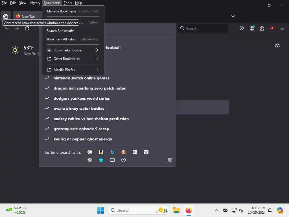Search this time with eBay
The height and width of the screenshot is (217, 289).
click(x=135, y=152)
